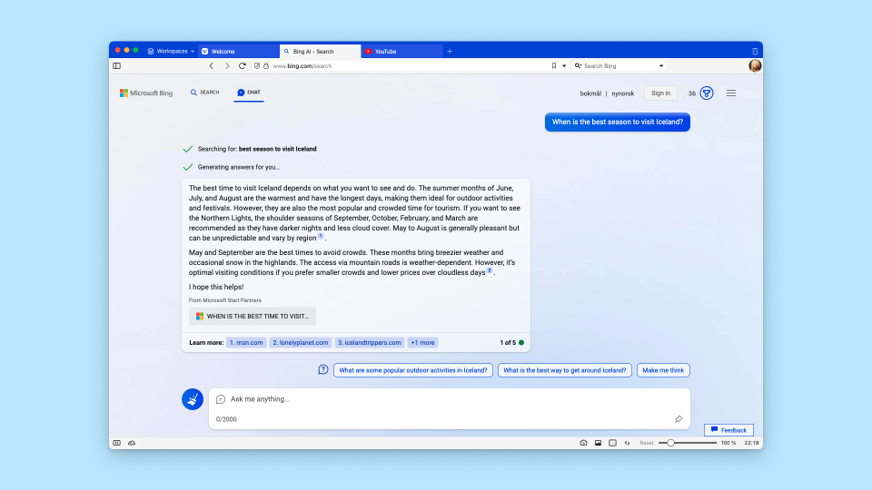Ask about popular outdoor activities in Iceland
Viewport: 872px width, 490px height.
tap(413, 370)
